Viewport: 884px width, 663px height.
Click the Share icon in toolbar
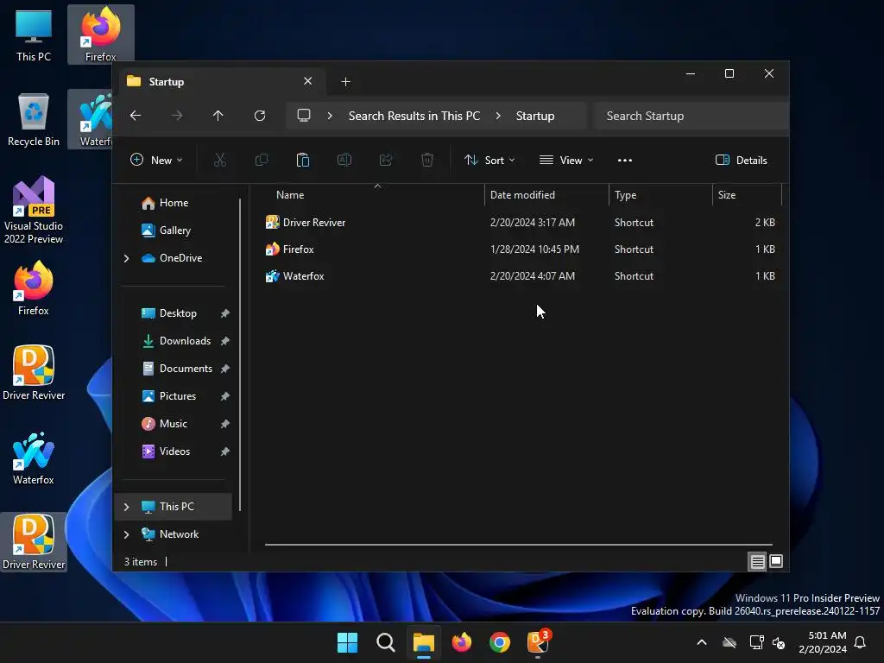[x=386, y=160]
